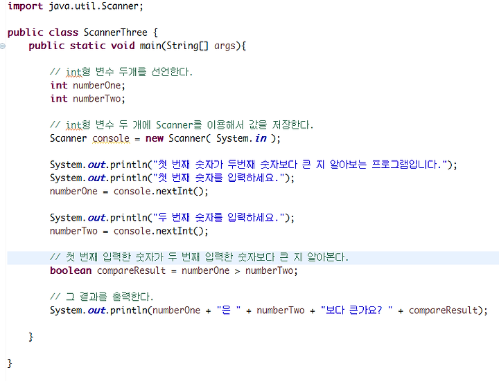Click 'numberOne = console.nextInt();' line
The image size is (499, 381).
pos(129,192)
